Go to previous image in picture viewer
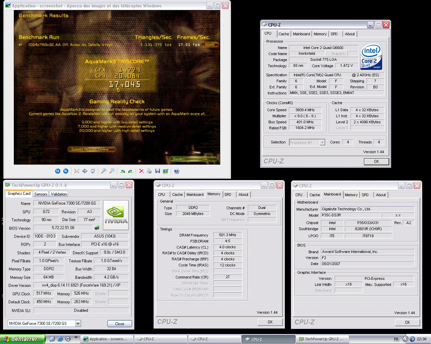This screenshot has width=431, height=344. point(58,171)
